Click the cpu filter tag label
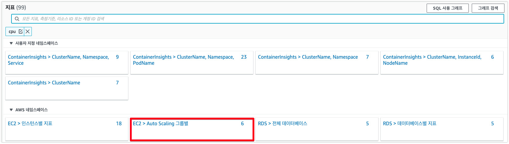Image resolution: width=509 pixels, height=144 pixels. point(12,31)
